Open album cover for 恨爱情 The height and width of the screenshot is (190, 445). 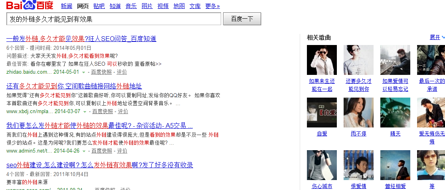pyautogui.click(x=358, y=165)
